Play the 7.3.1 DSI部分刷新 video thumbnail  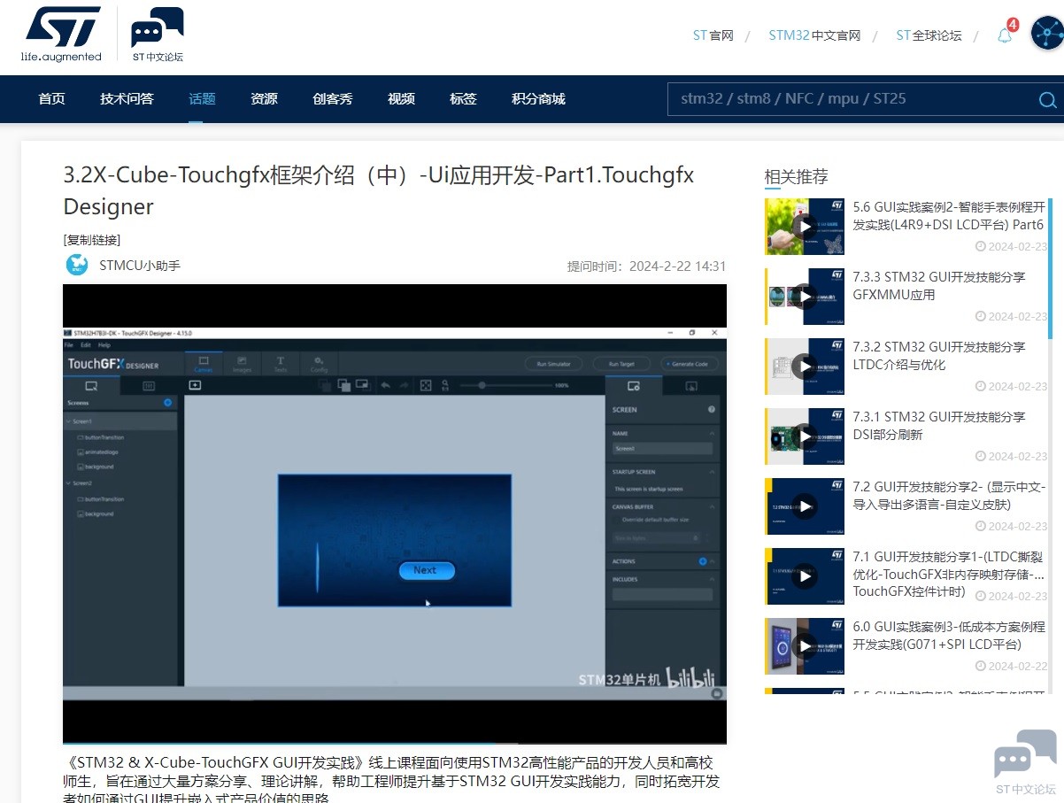805,436
